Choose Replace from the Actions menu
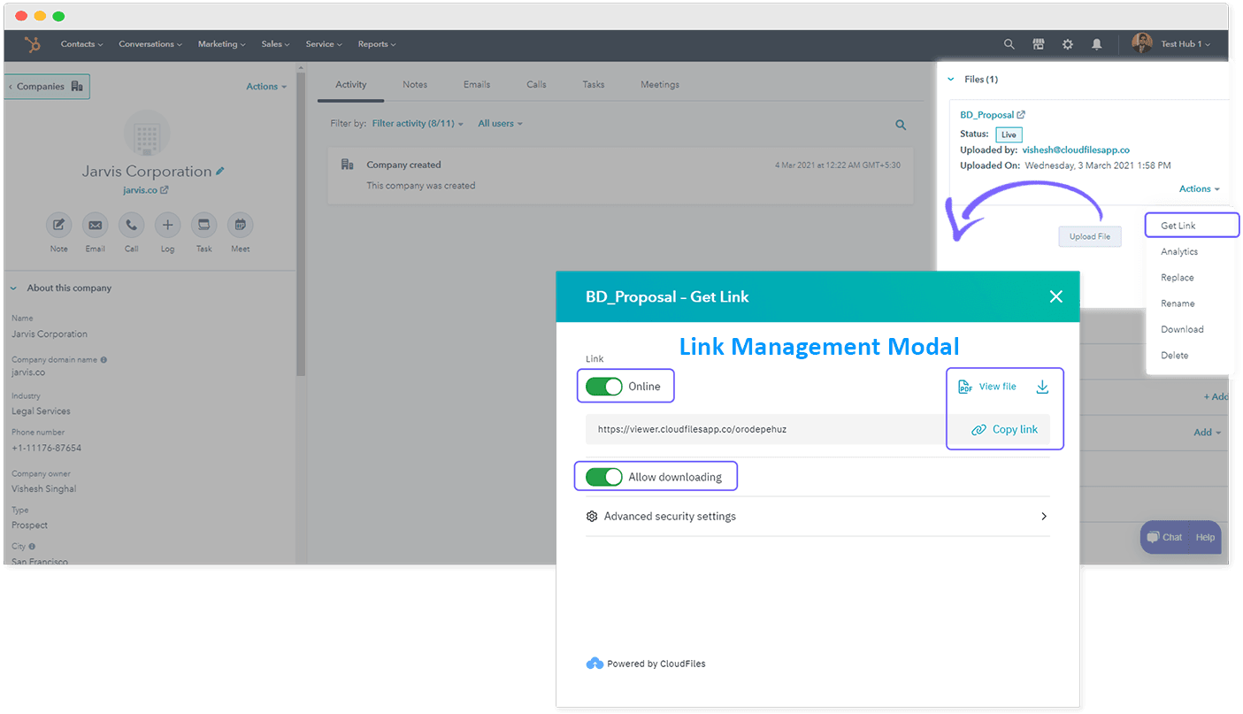Viewport: 1243px width, 714px height. point(1178,278)
